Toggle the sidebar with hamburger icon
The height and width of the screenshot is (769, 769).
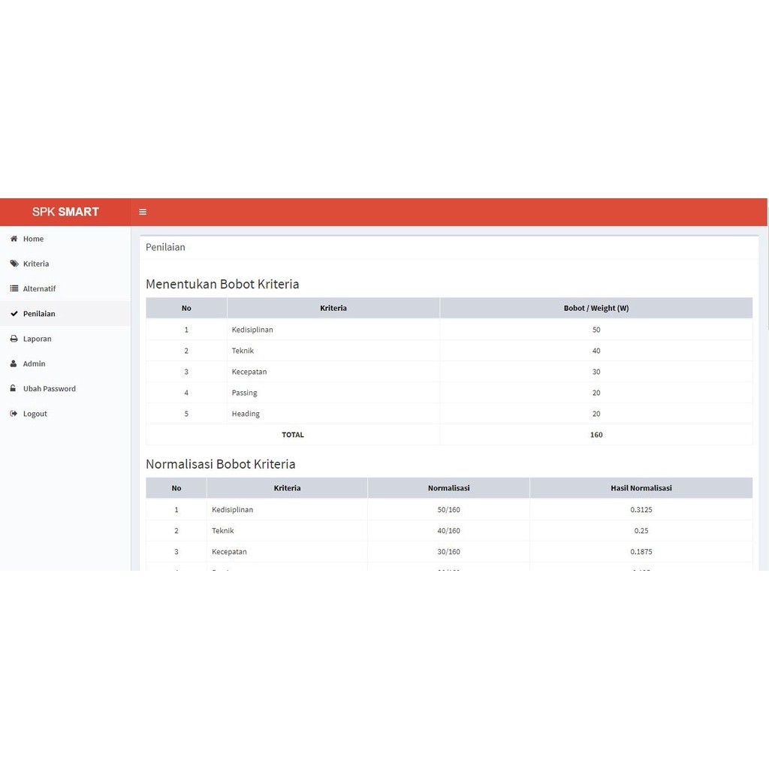143,212
